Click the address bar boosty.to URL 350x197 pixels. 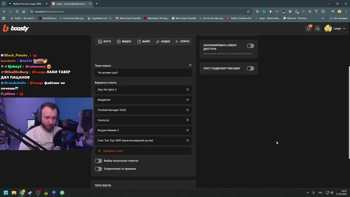[49, 11]
